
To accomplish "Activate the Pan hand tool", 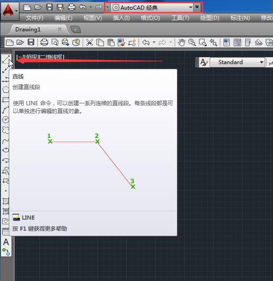I will 182,42.
